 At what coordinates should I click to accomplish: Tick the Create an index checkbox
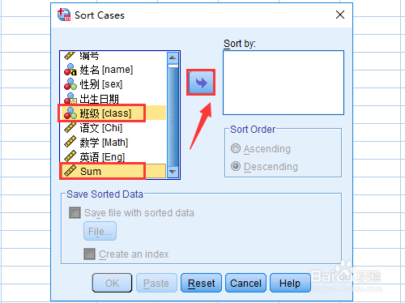(x=89, y=254)
